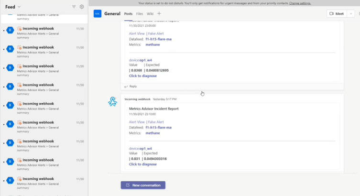Open Alert View link in 23:10:00 report

(x=137, y=122)
